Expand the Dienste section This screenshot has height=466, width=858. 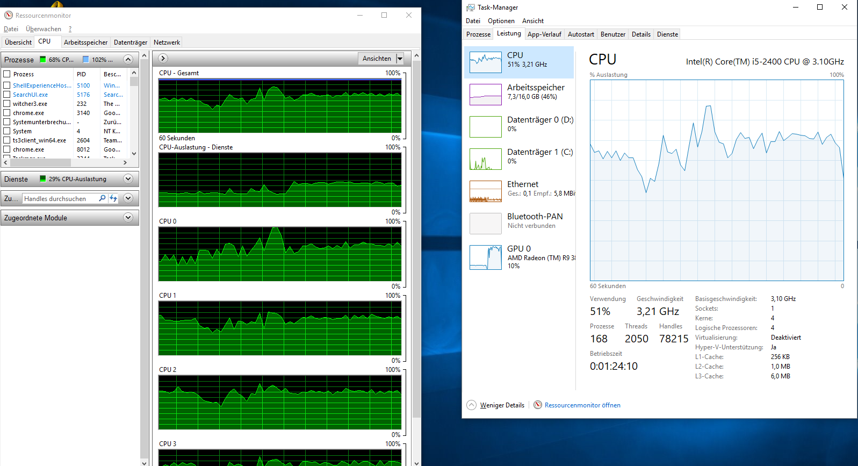click(x=128, y=179)
